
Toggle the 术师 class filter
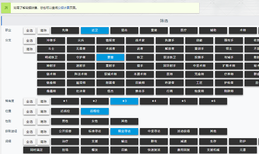click(x=243, y=30)
